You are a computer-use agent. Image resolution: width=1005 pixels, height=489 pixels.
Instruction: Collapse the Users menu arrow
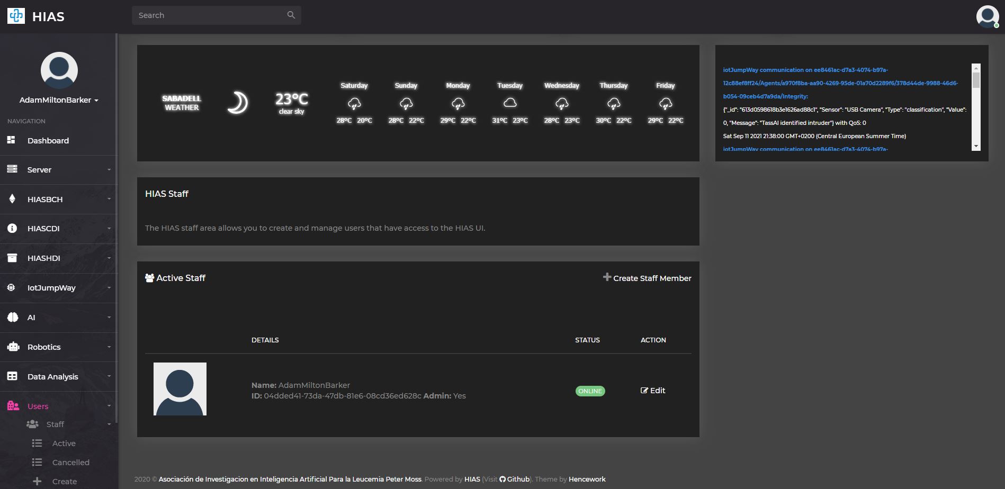[109, 406]
